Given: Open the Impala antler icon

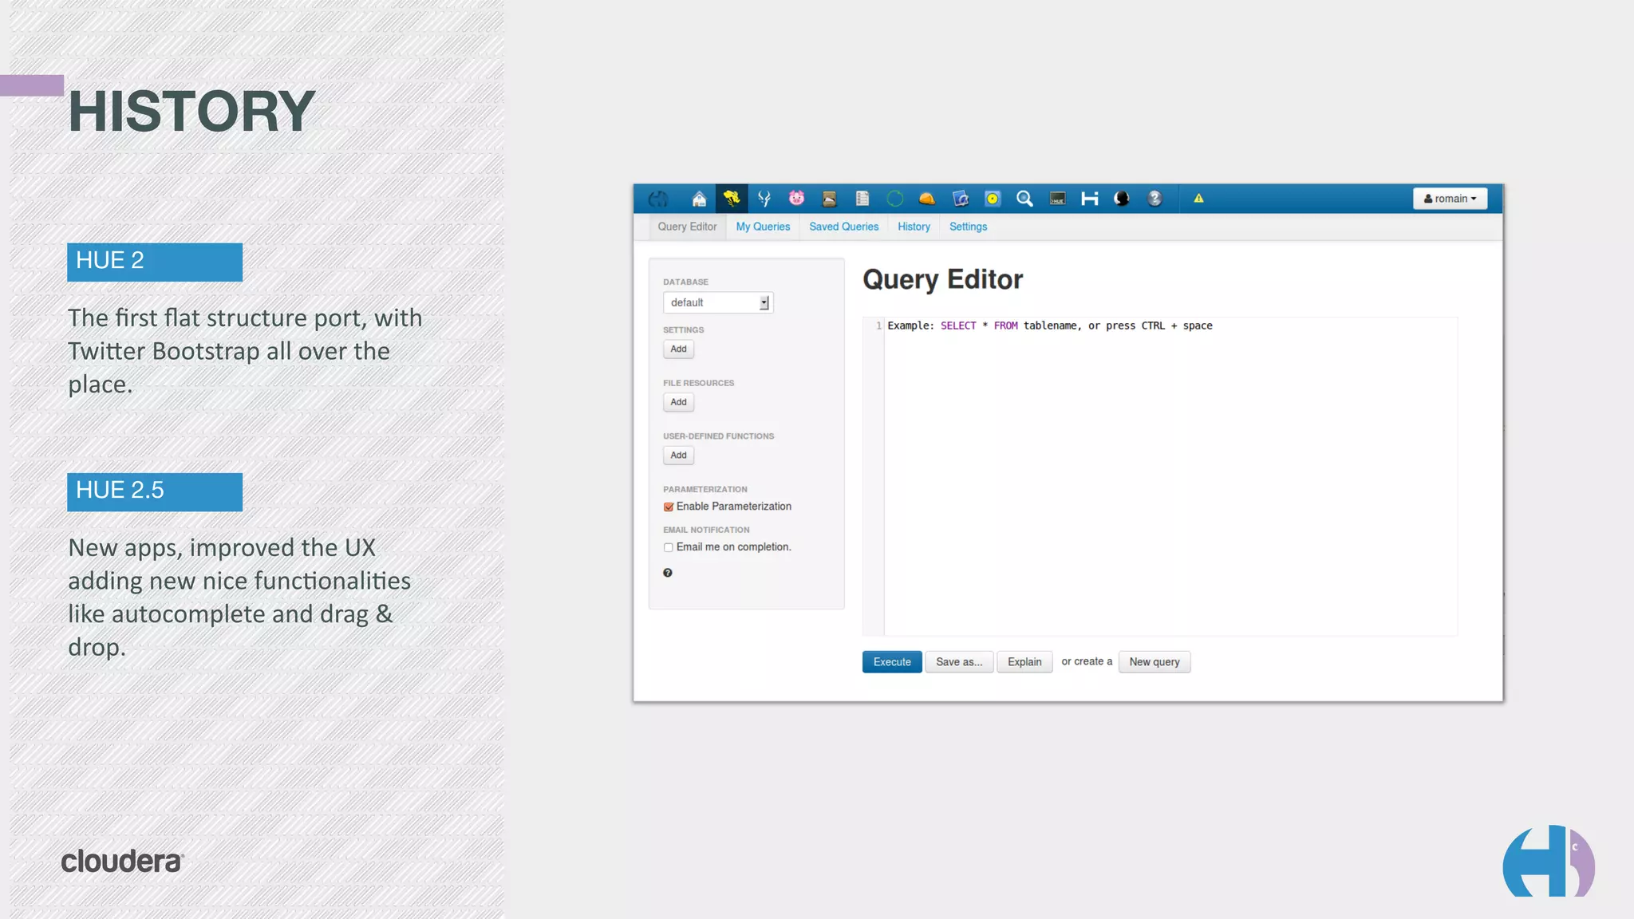Looking at the screenshot, I should [x=764, y=199].
